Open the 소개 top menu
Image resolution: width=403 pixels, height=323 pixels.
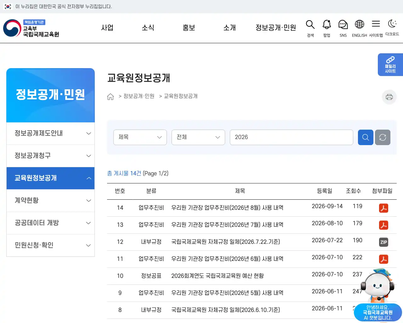230,28
